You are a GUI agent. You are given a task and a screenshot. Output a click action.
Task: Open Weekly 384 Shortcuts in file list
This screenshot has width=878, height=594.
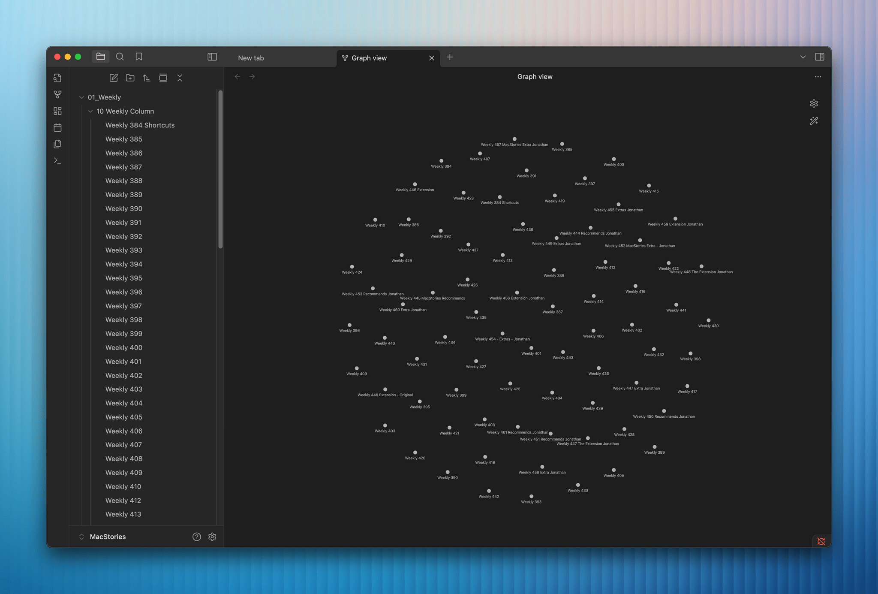click(140, 125)
